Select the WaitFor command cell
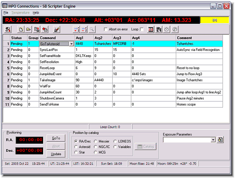235x178 pixels. tap(57, 86)
